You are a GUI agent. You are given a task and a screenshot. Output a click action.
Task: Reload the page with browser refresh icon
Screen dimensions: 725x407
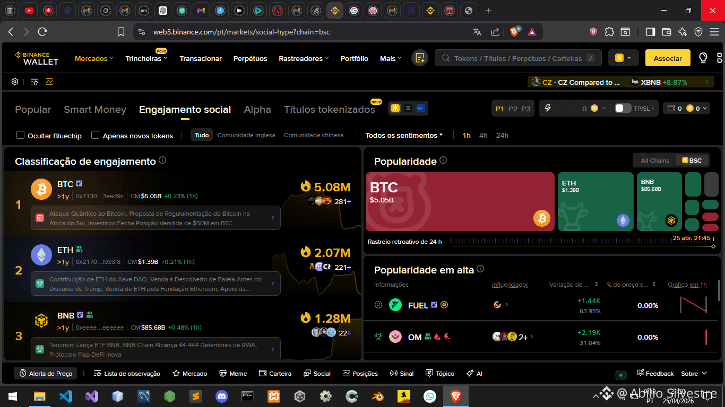coord(43,32)
